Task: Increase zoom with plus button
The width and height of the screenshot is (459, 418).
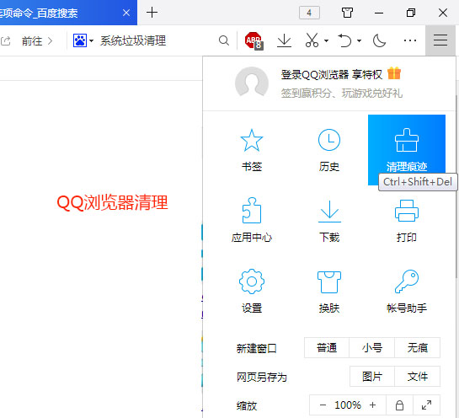Action: click(x=372, y=405)
